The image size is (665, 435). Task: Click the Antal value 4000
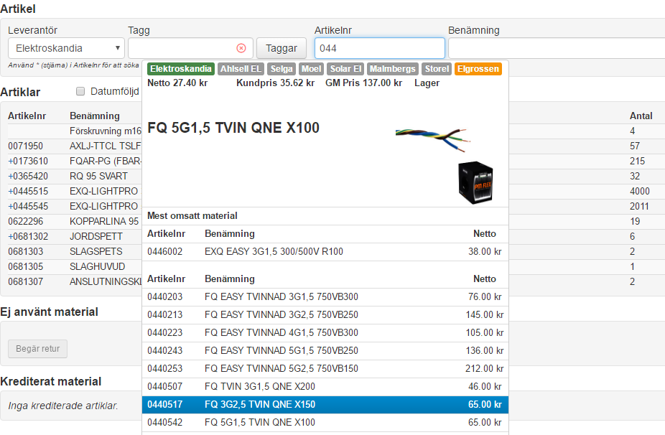click(640, 191)
